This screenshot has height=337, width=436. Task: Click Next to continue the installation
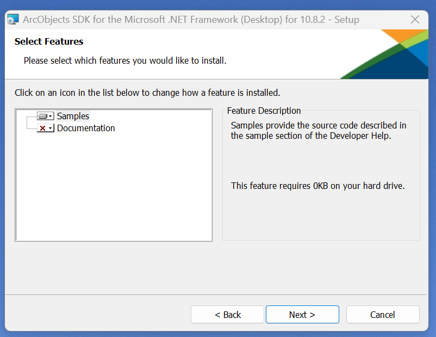(302, 314)
